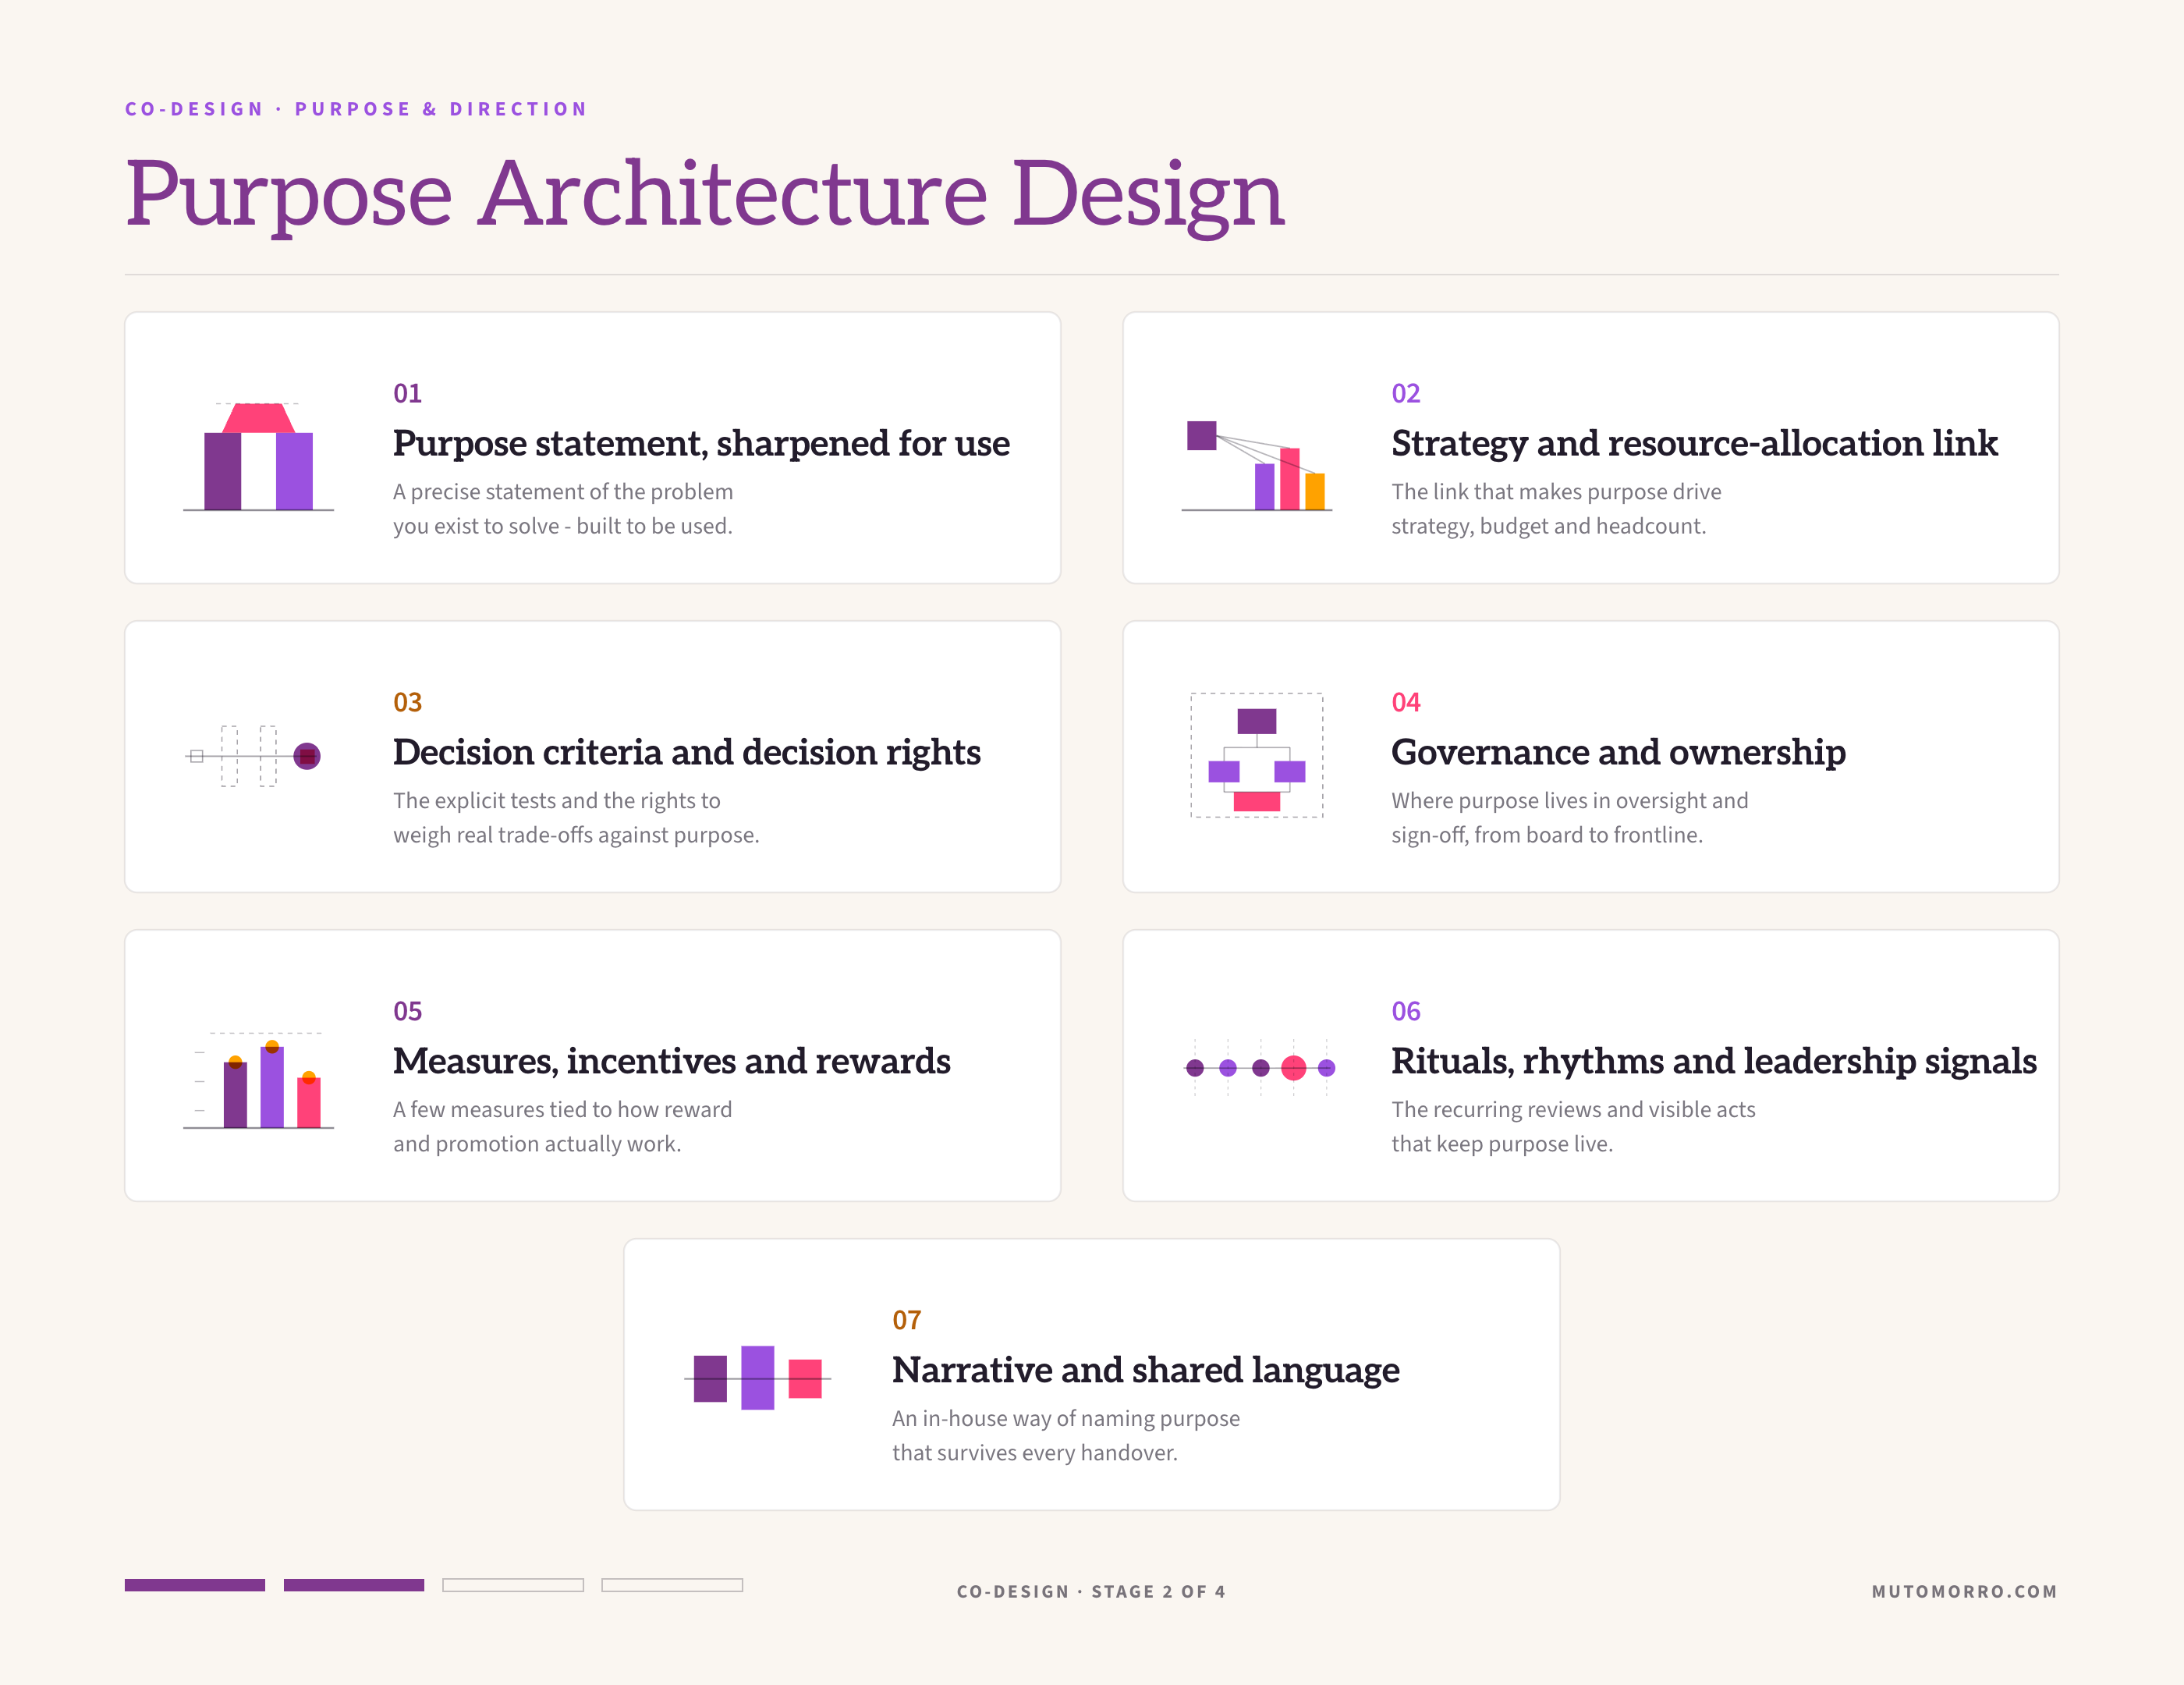The height and width of the screenshot is (1685, 2184).
Task: Click 'A precise statement of the problem' description
Action: click(x=563, y=492)
